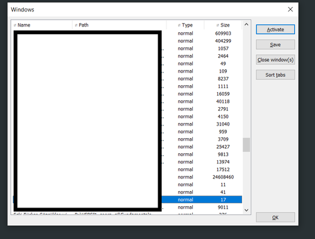Click 'normal' in the row sized 17512
This screenshot has height=239, width=315.
coord(185,170)
